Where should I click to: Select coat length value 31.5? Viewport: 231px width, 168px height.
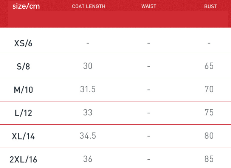(x=88, y=89)
